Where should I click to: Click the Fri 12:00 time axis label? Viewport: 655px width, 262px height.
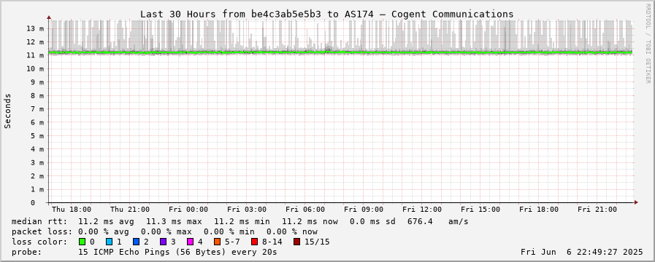(422, 210)
